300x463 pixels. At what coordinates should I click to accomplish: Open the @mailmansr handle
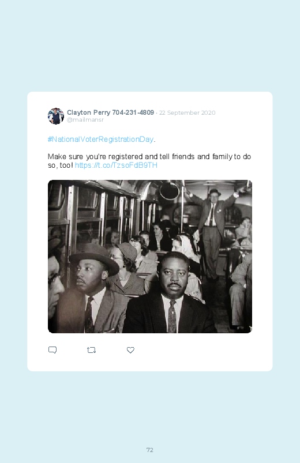coord(85,120)
